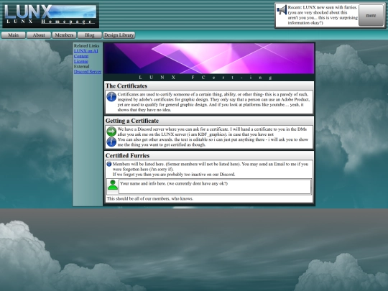Click 'This should be all of our members' text
The height and width of the screenshot is (291, 388).
tap(150, 198)
